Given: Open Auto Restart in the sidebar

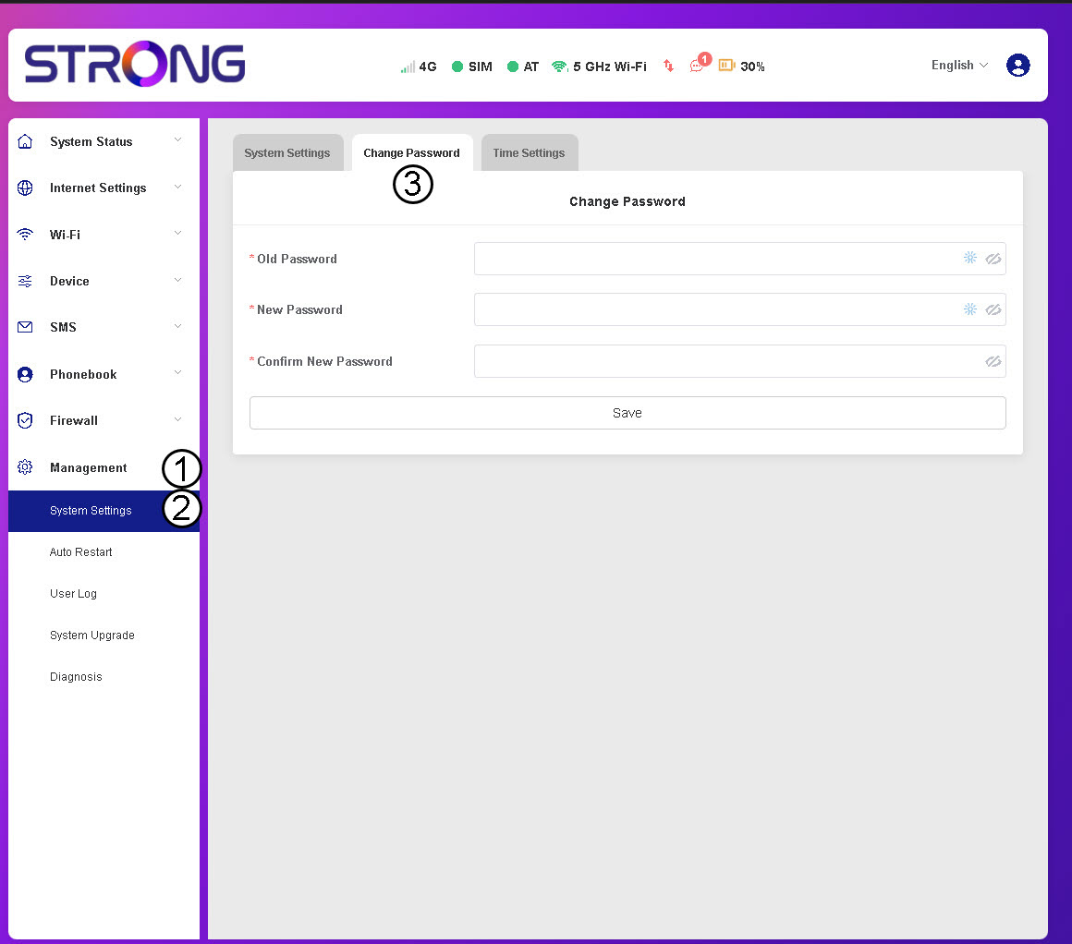Looking at the screenshot, I should 81,552.
